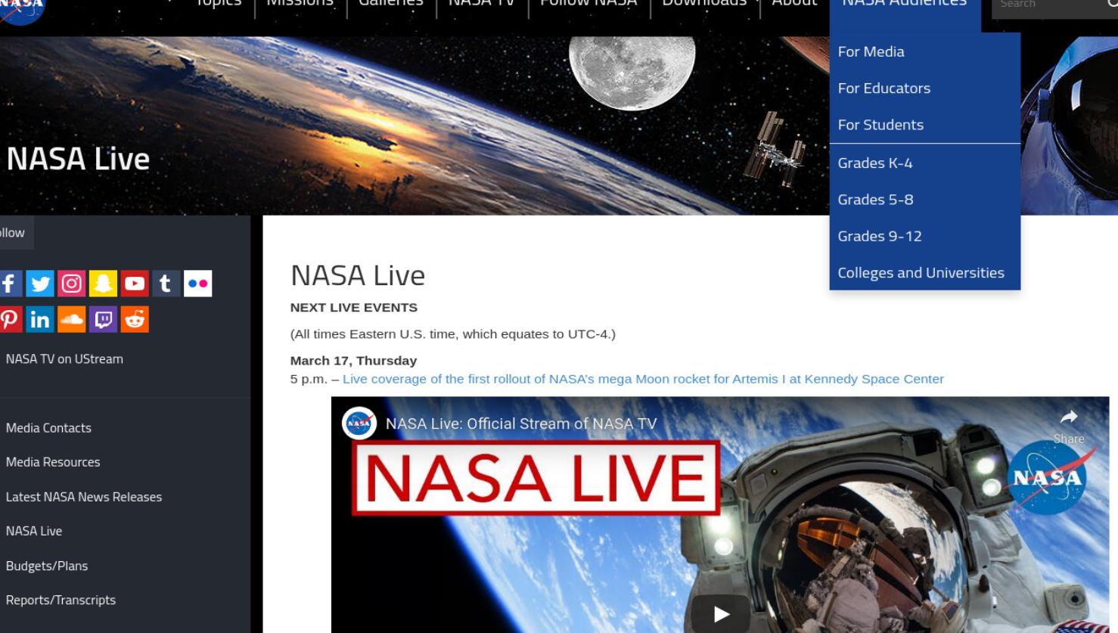Open NASA TV on UStream link

64,358
